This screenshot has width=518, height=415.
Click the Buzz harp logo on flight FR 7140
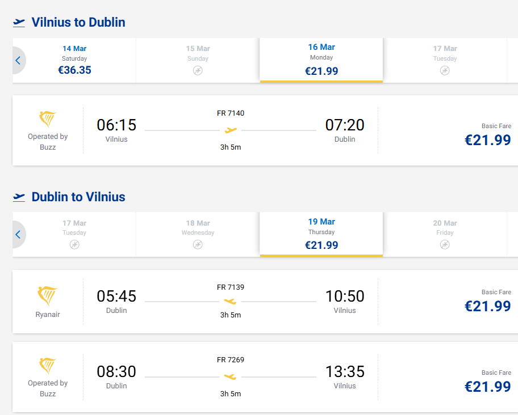click(48, 119)
